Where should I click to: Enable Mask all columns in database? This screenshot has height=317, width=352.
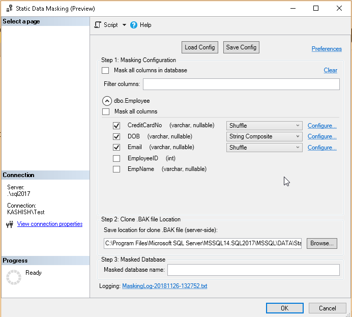coord(105,70)
